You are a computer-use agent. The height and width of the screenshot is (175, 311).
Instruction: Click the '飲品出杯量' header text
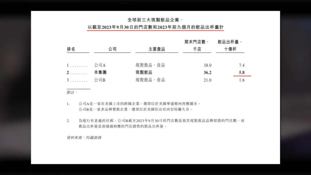pos(228,42)
